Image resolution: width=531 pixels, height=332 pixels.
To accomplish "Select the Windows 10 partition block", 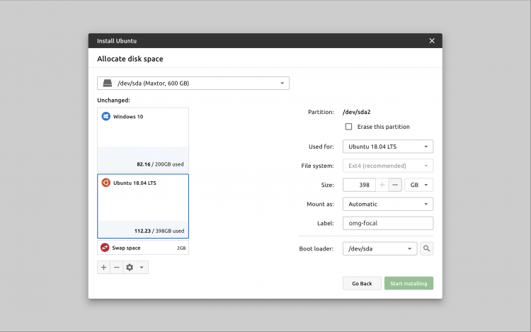I will [143, 140].
